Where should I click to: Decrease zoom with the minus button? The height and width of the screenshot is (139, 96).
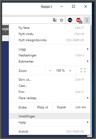pyautogui.click(x=50, y=71)
